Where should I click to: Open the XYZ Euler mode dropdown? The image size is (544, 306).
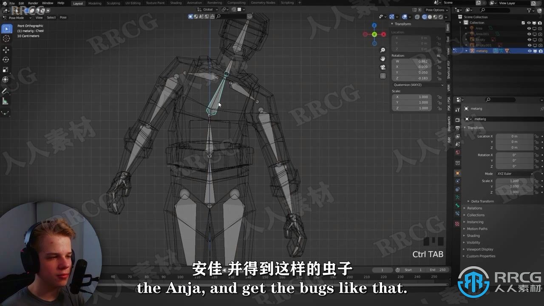point(514,173)
